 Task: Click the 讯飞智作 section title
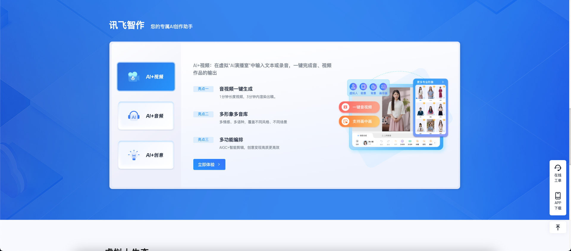tap(127, 25)
